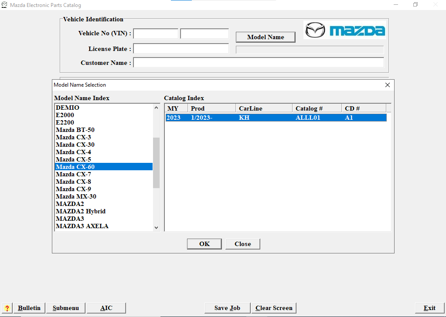Viewport: 446px width, 317px height.
Task: Open the Submenu button
Action: coord(66,308)
